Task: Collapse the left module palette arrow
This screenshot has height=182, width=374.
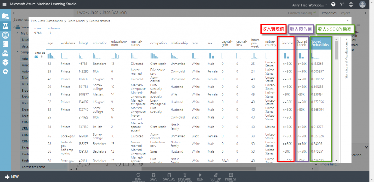Action: tap(14, 13)
